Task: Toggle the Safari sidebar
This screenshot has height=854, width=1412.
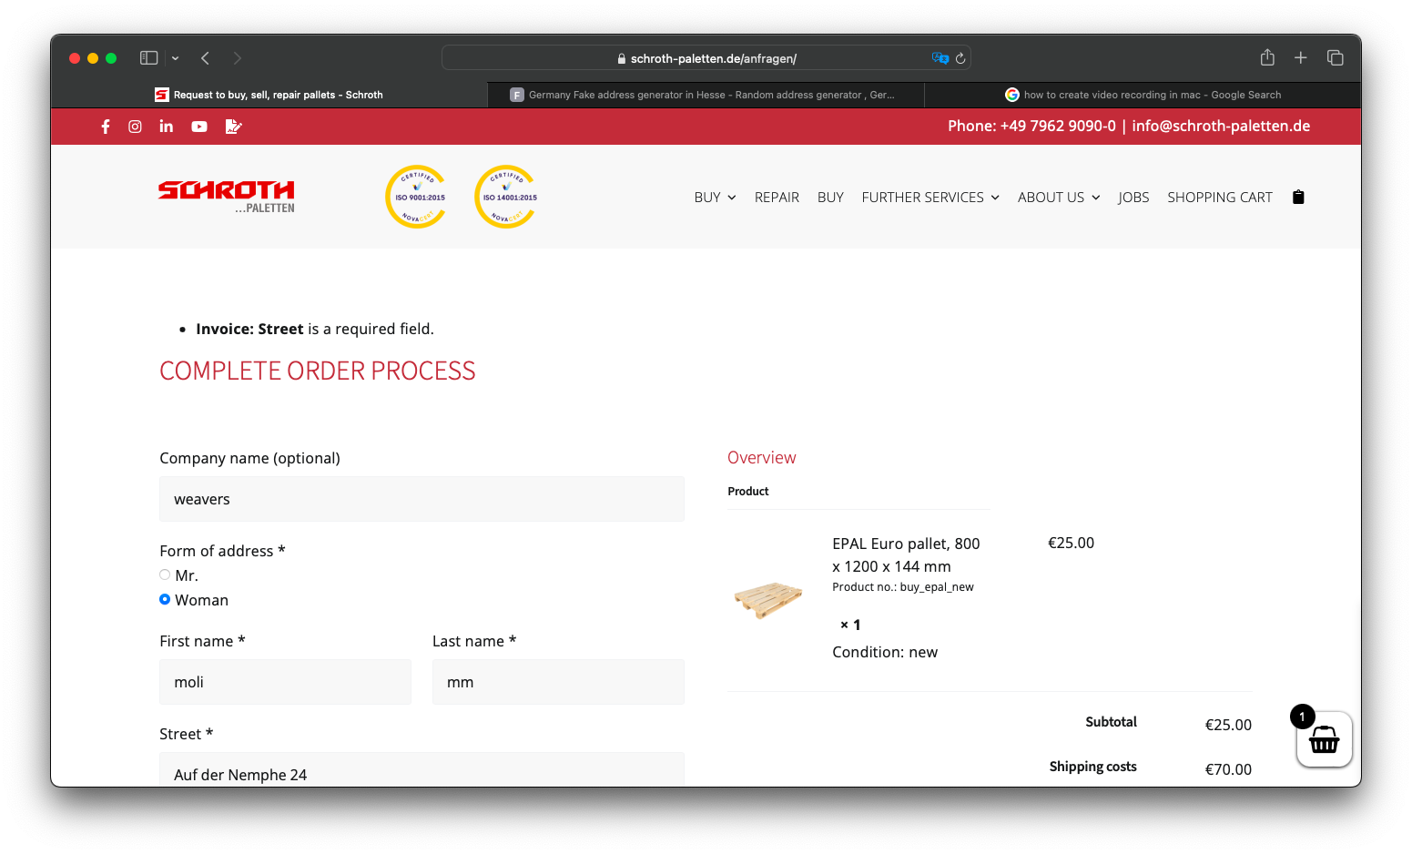Action: pos(149,58)
